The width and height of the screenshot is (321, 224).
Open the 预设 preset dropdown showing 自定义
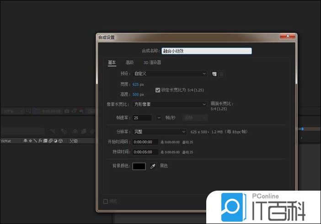point(170,74)
